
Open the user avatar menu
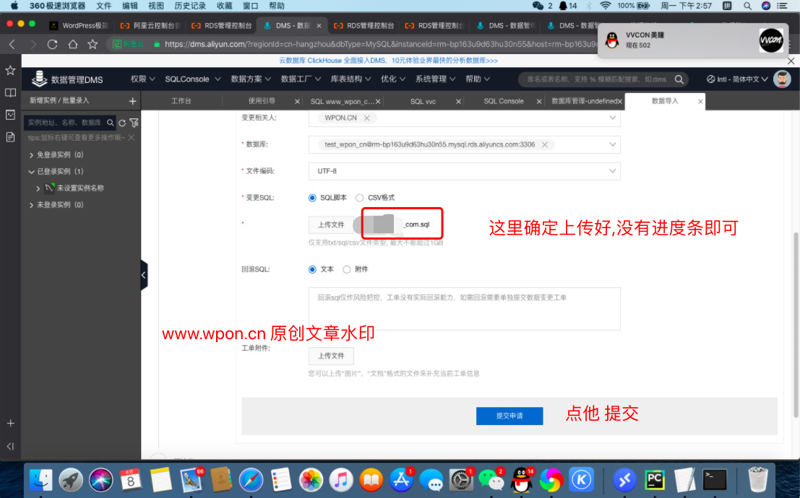[x=782, y=79]
